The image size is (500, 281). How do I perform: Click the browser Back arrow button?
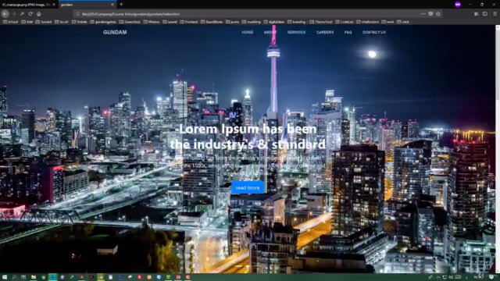tap(5, 14)
